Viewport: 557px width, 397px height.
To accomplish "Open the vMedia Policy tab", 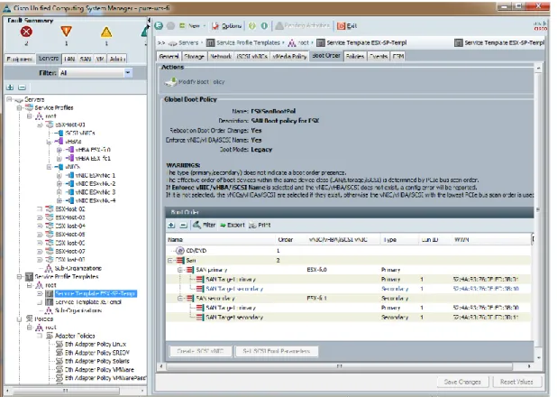I will (x=289, y=56).
